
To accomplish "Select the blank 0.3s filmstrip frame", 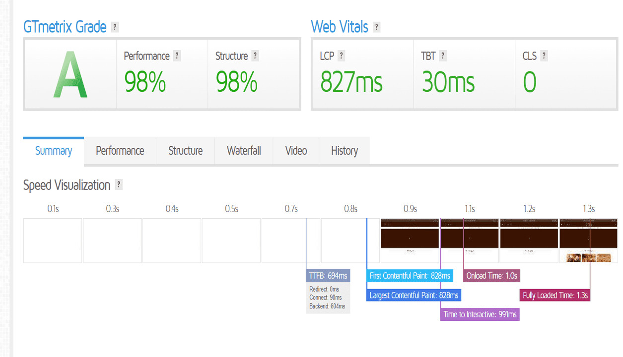I will tap(112, 240).
